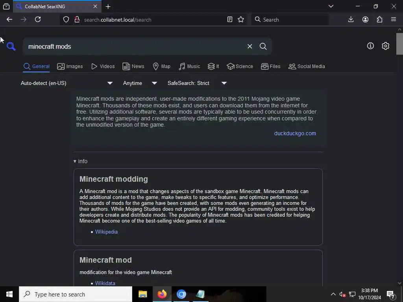403x302 pixels.
Task: Open the notification center
Action: (391, 295)
